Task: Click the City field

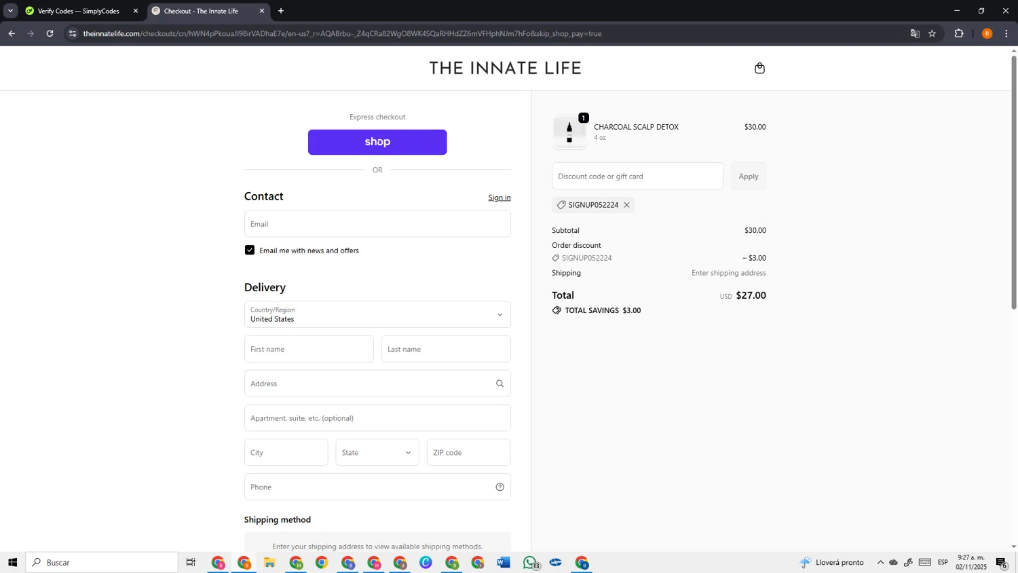Action: click(286, 452)
